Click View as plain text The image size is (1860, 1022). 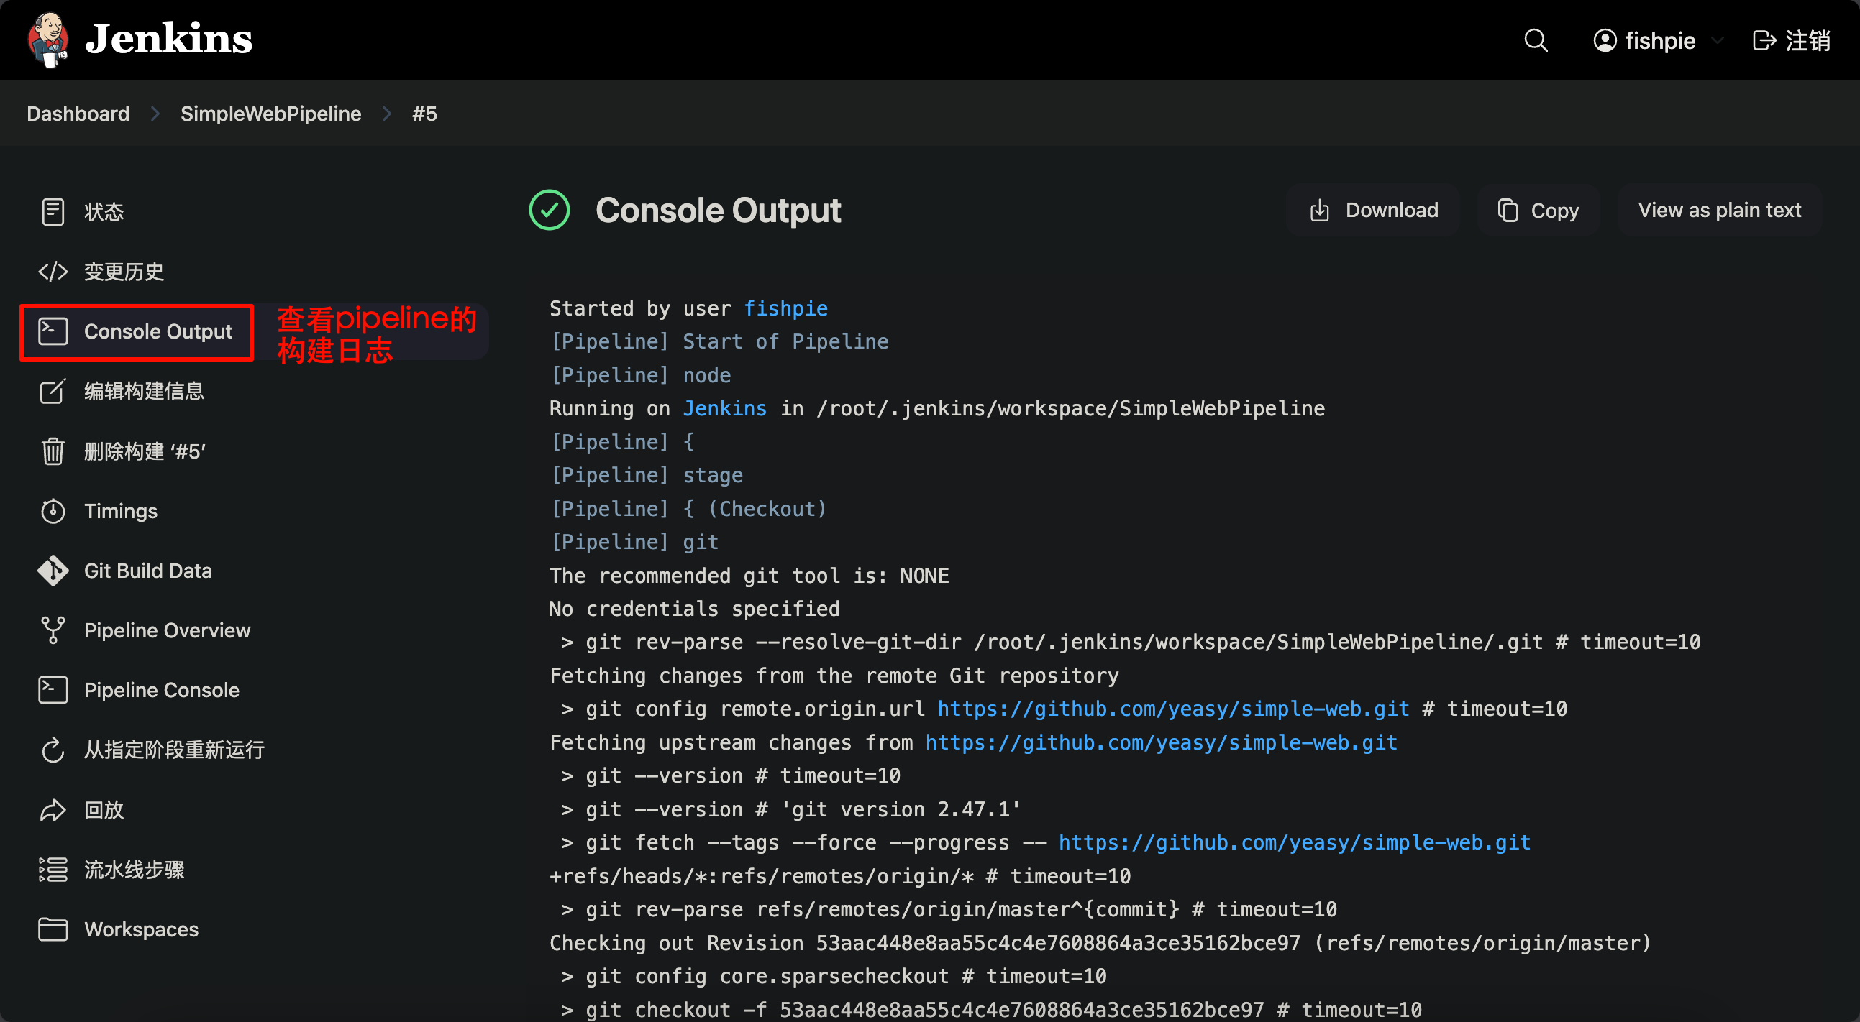(x=1718, y=210)
